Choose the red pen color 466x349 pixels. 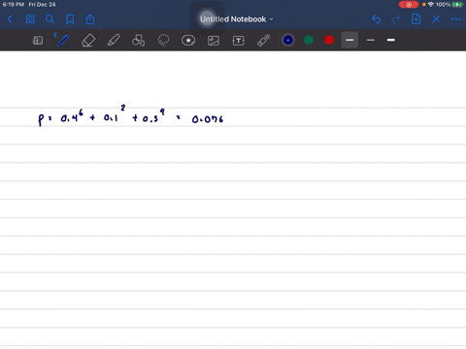pos(329,40)
